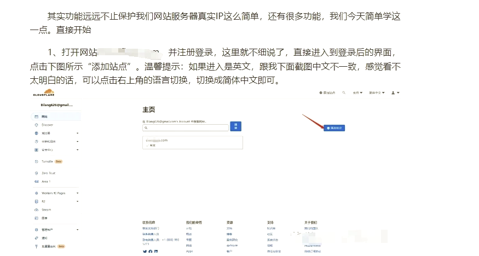Viewport: 479px width, 256px height.
Task: Click the Area 1 icon in sidebar
Action: pos(36,182)
